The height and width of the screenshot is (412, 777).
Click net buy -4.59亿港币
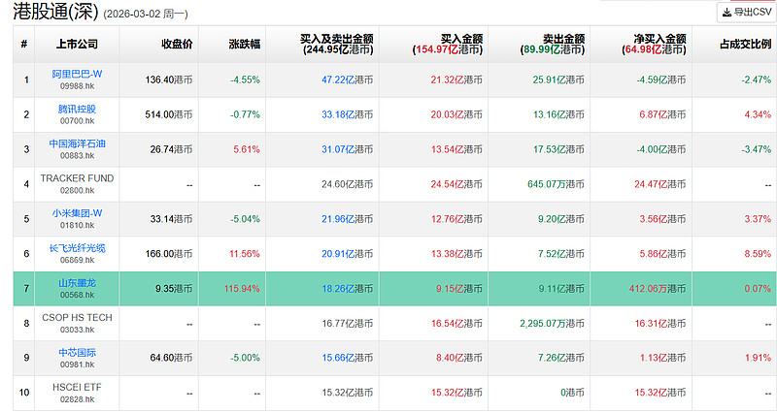(661, 79)
